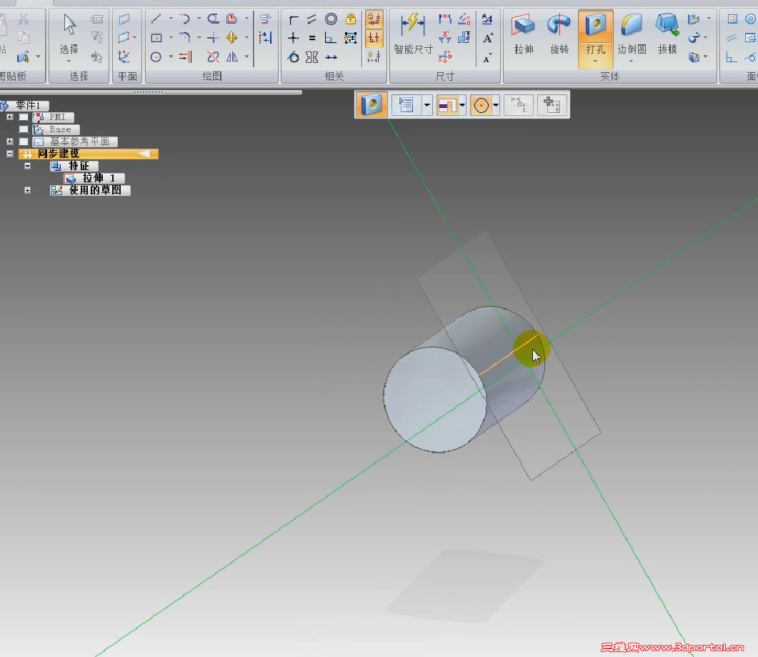Image resolution: width=758 pixels, height=657 pixels.
Task: Select the 同步建模 tree row
Action: tap(89, 154)
